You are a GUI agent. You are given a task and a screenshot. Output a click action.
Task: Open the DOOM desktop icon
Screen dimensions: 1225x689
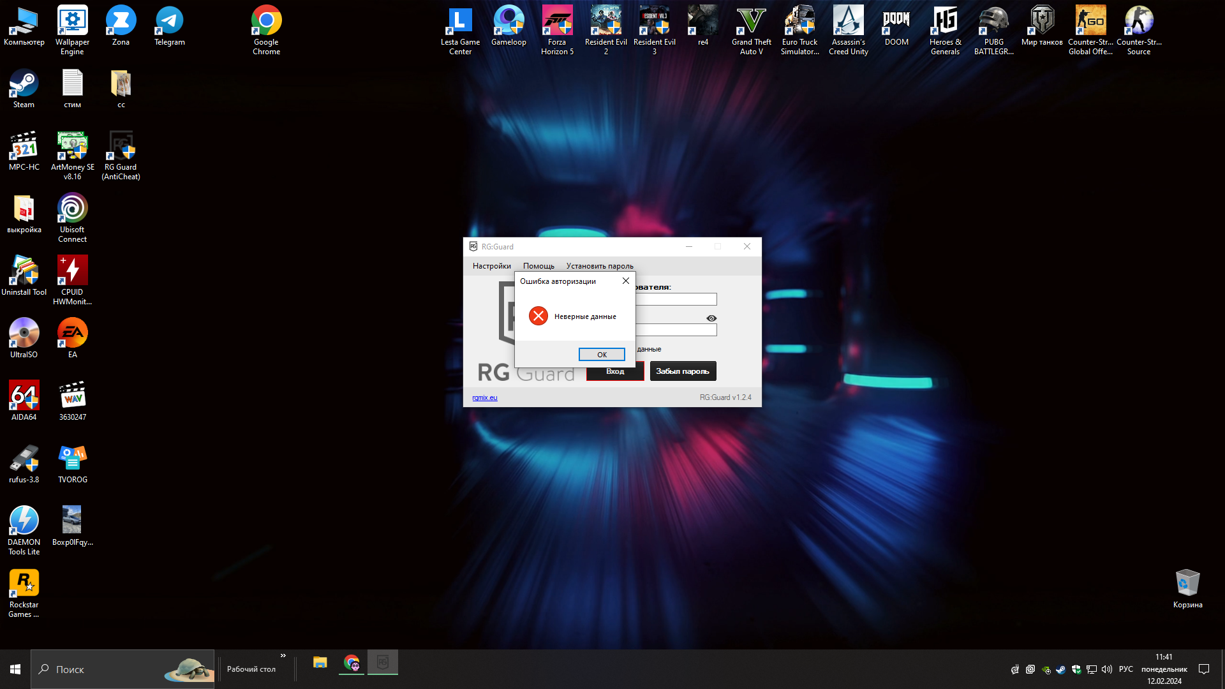coord(896,20)
